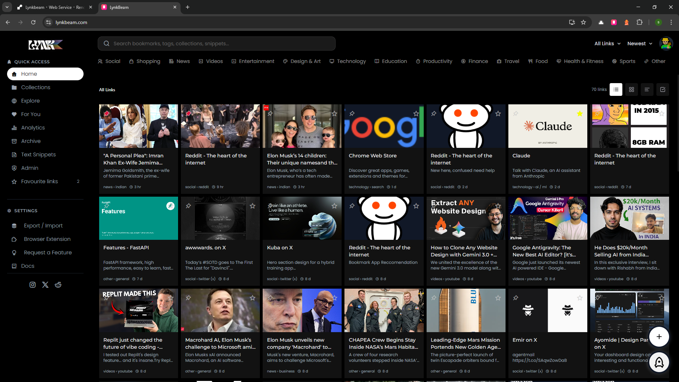
Task: Click the install app icon in address bar
Action: tap(572, 22)
